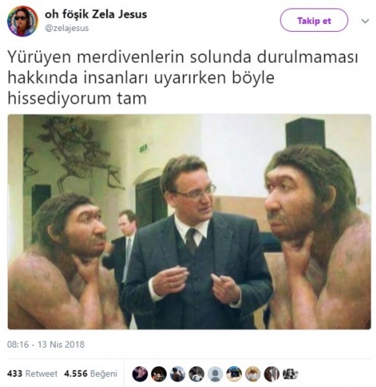
Task: Open the tweet author's profile avatar
Action: coord(22,21)
